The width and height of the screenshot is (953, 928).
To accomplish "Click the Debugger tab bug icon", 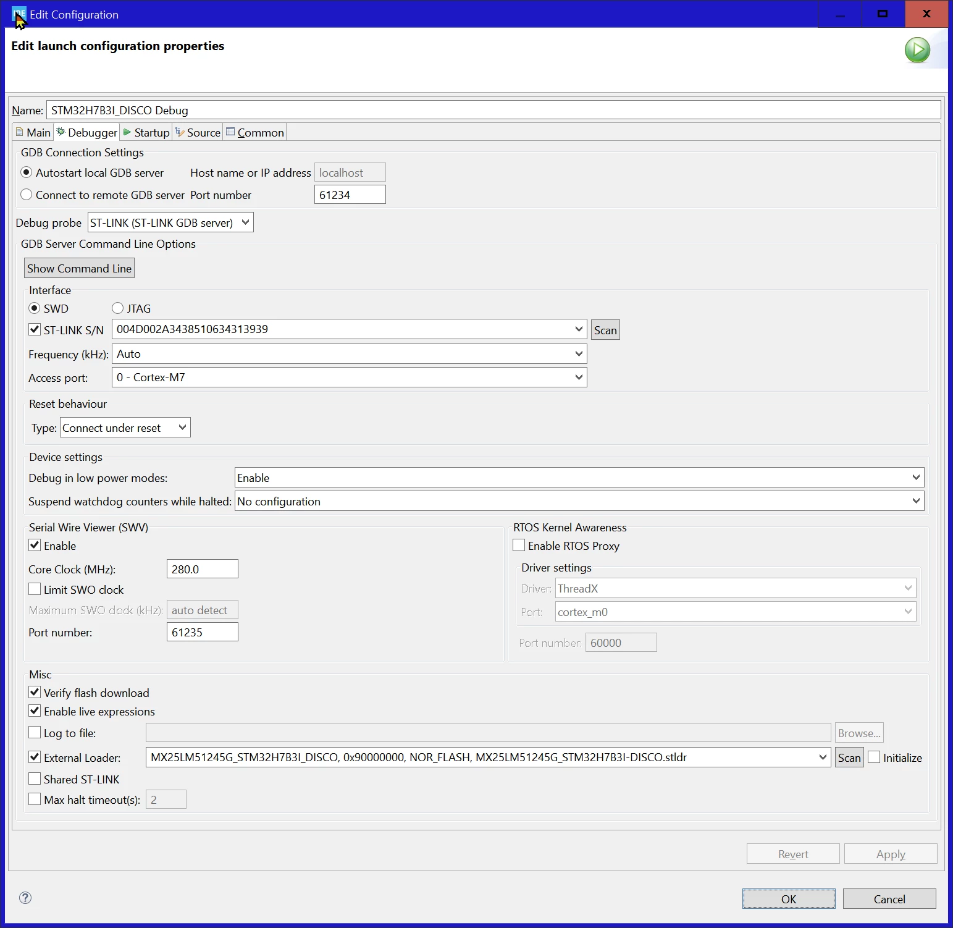I will coord(61,132).
